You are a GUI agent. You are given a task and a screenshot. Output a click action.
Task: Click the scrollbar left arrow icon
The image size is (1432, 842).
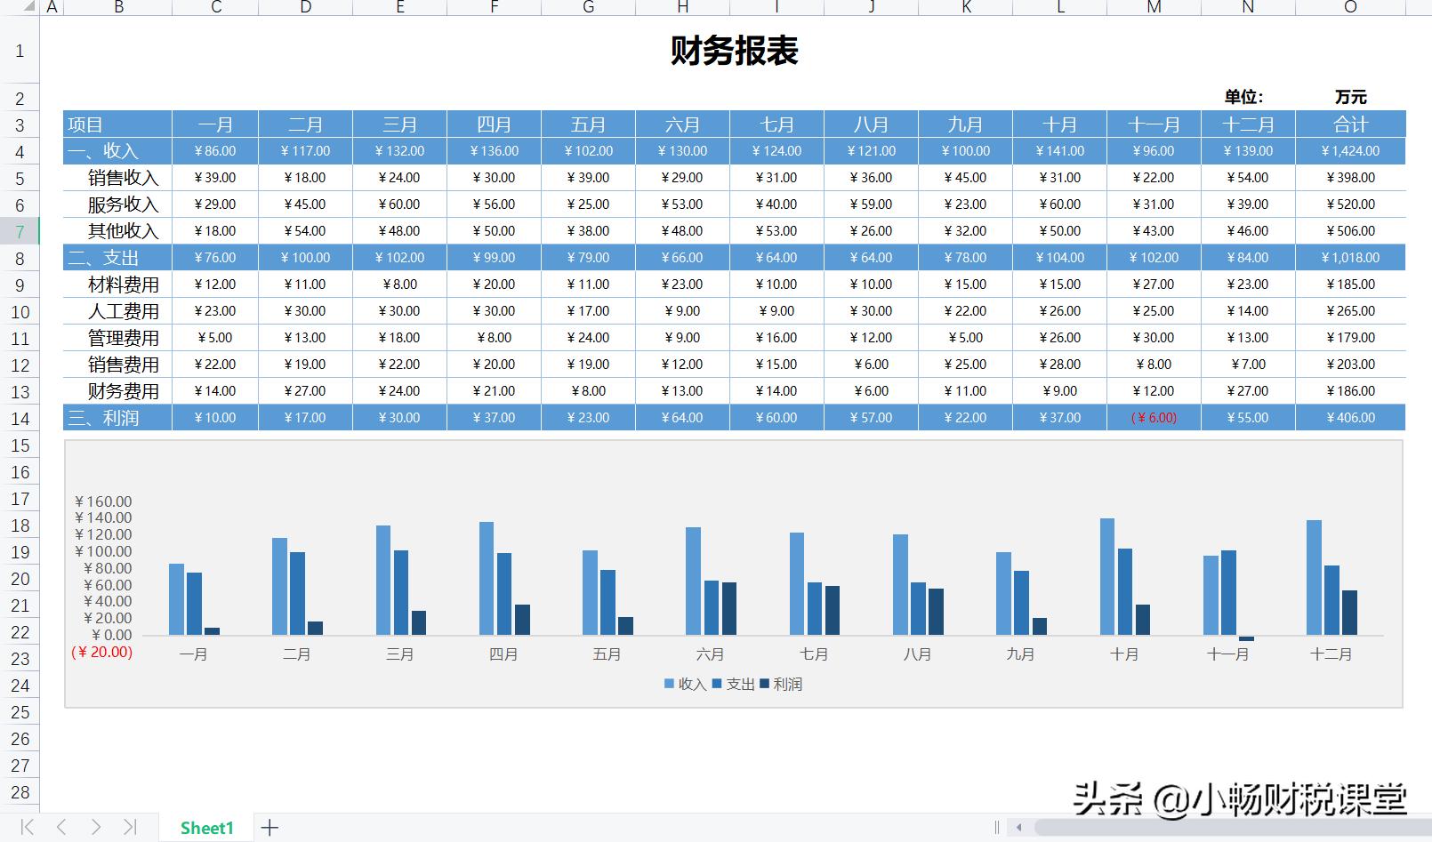tap(1019, 828)
